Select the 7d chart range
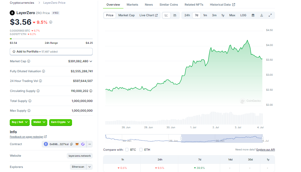 [x=197, y=15]
